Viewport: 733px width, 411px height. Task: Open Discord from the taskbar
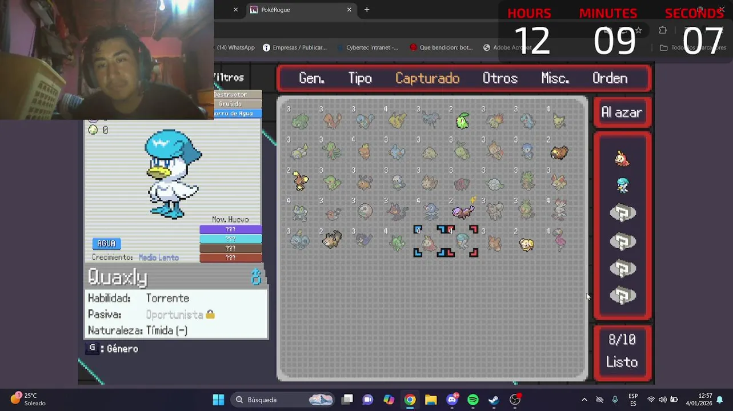coord(452,400)
